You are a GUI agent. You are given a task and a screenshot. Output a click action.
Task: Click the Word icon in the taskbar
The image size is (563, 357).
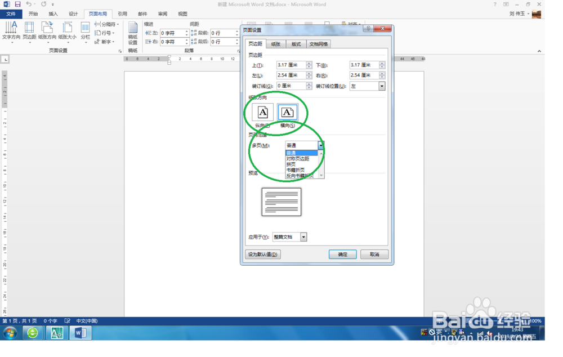point(80,332)
